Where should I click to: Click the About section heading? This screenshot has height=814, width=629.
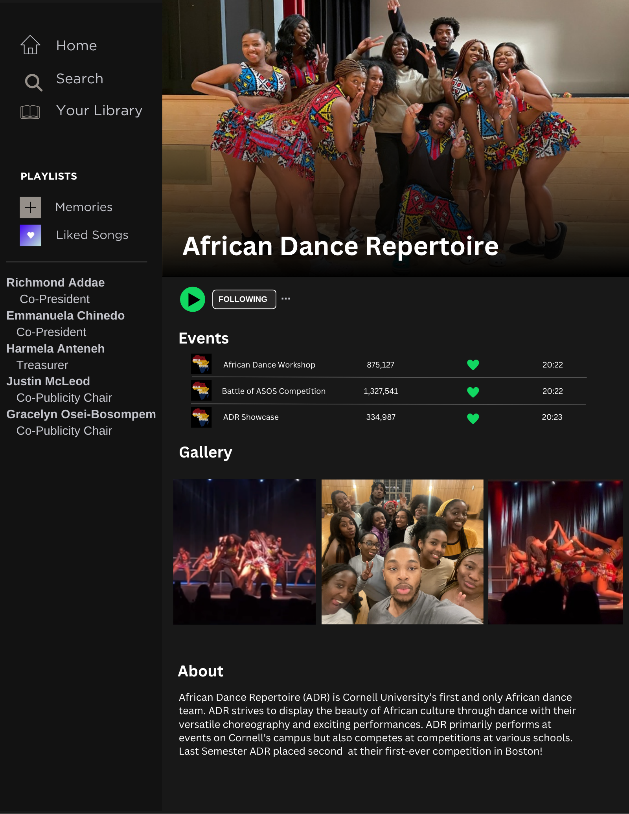coord(201,671)
